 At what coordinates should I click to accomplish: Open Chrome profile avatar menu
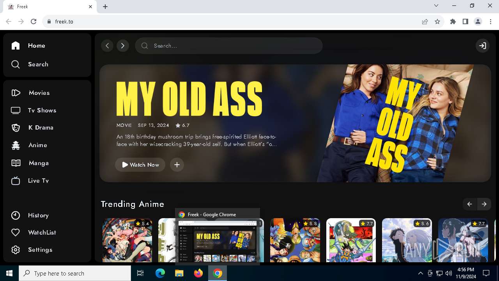[x=478, y=21]
